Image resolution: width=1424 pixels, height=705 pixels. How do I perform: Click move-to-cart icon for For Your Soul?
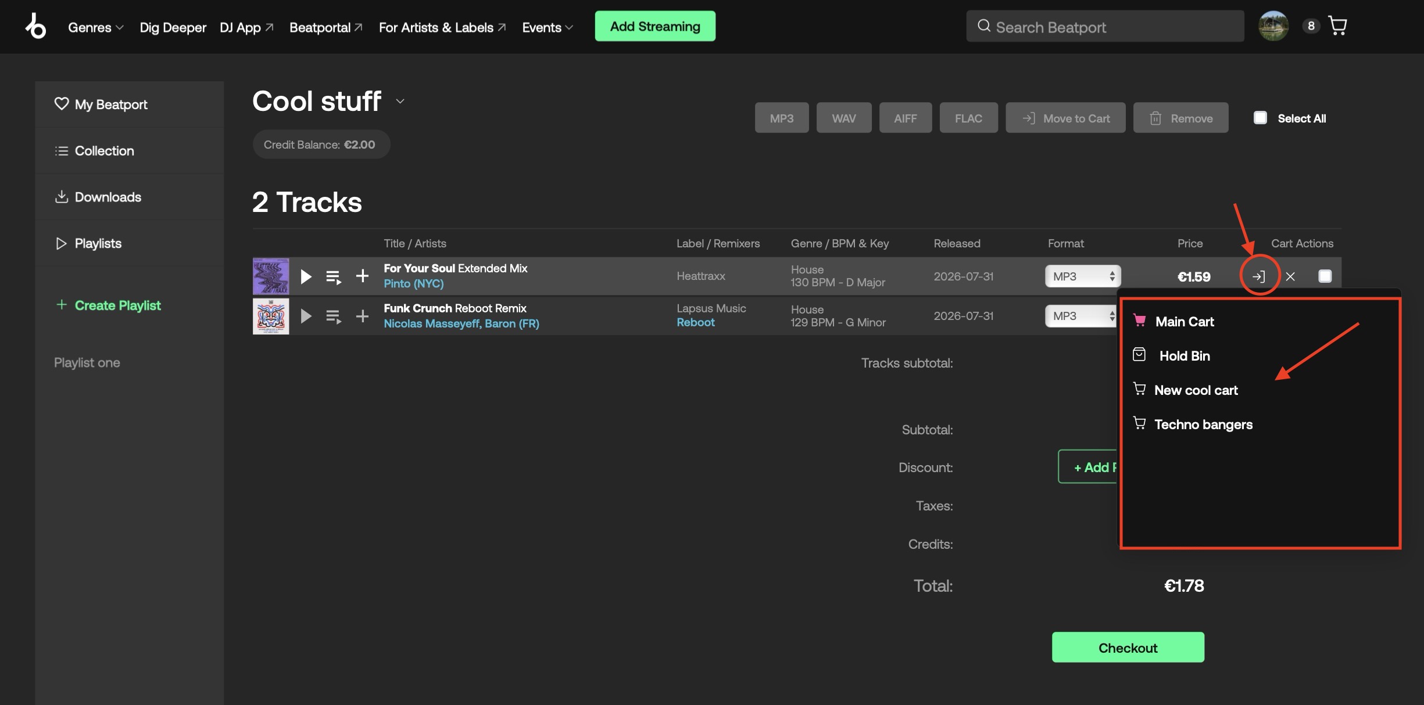tap(1258, 276)
